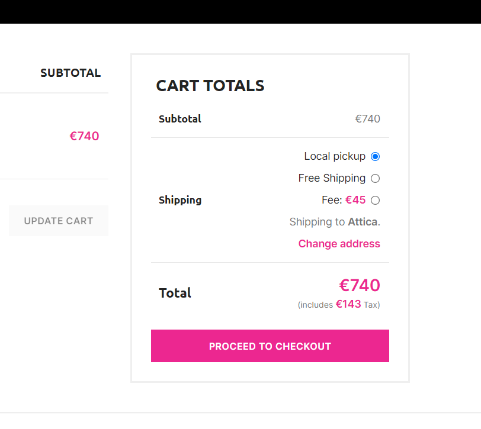Select the Local pickup radio button

click(375, 157)
